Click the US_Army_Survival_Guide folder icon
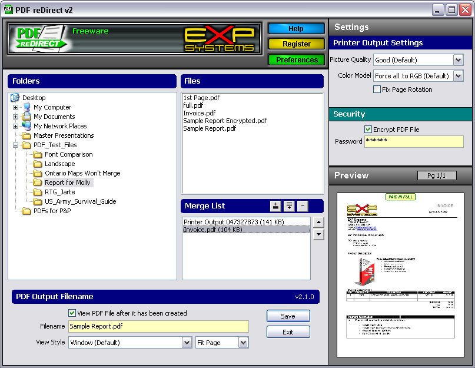This screenshot has width=475, height=368. (x=38, y=201)
